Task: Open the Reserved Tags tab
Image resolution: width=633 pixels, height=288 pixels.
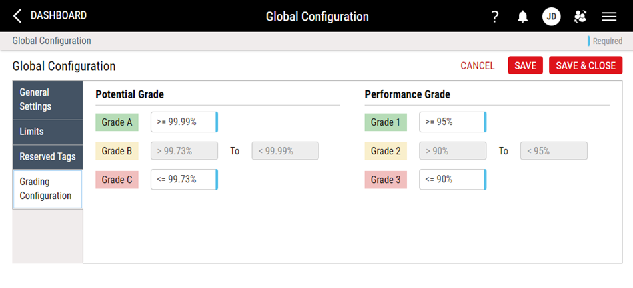Action: pos(47,157)
